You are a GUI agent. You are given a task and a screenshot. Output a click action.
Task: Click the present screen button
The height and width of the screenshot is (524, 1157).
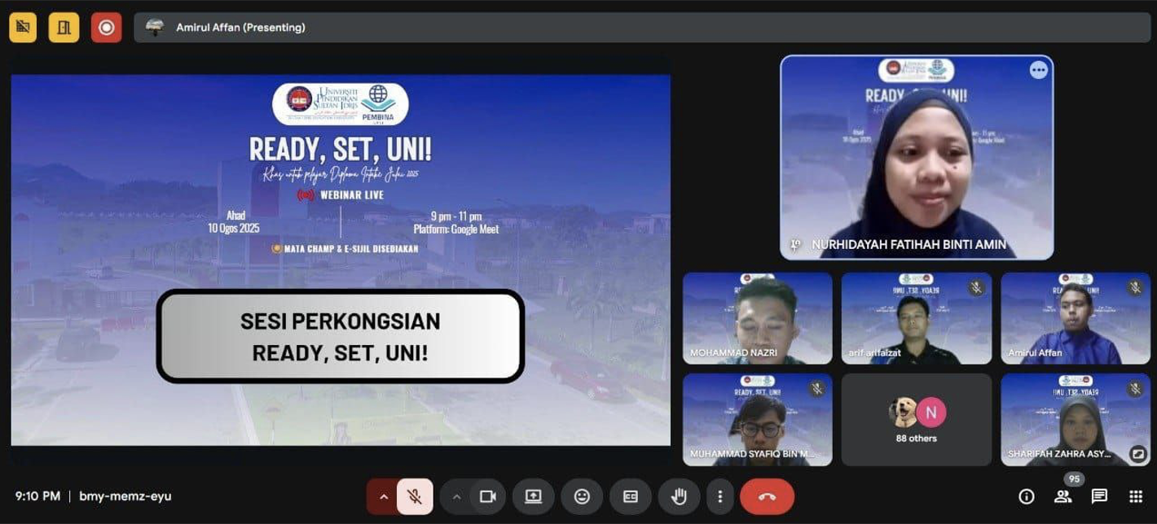[534, 496]
